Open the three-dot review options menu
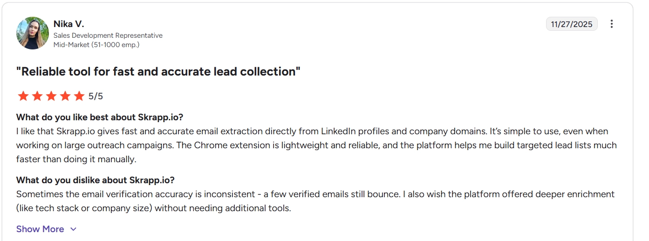 pos(612,24)
